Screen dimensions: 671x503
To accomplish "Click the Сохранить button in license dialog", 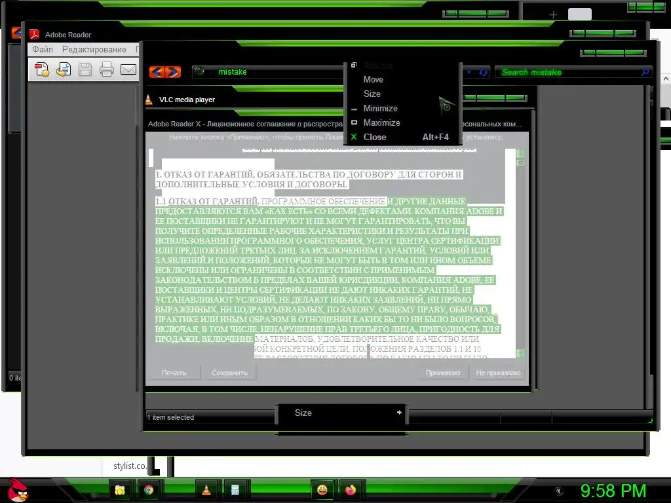I will pos(229,373).
